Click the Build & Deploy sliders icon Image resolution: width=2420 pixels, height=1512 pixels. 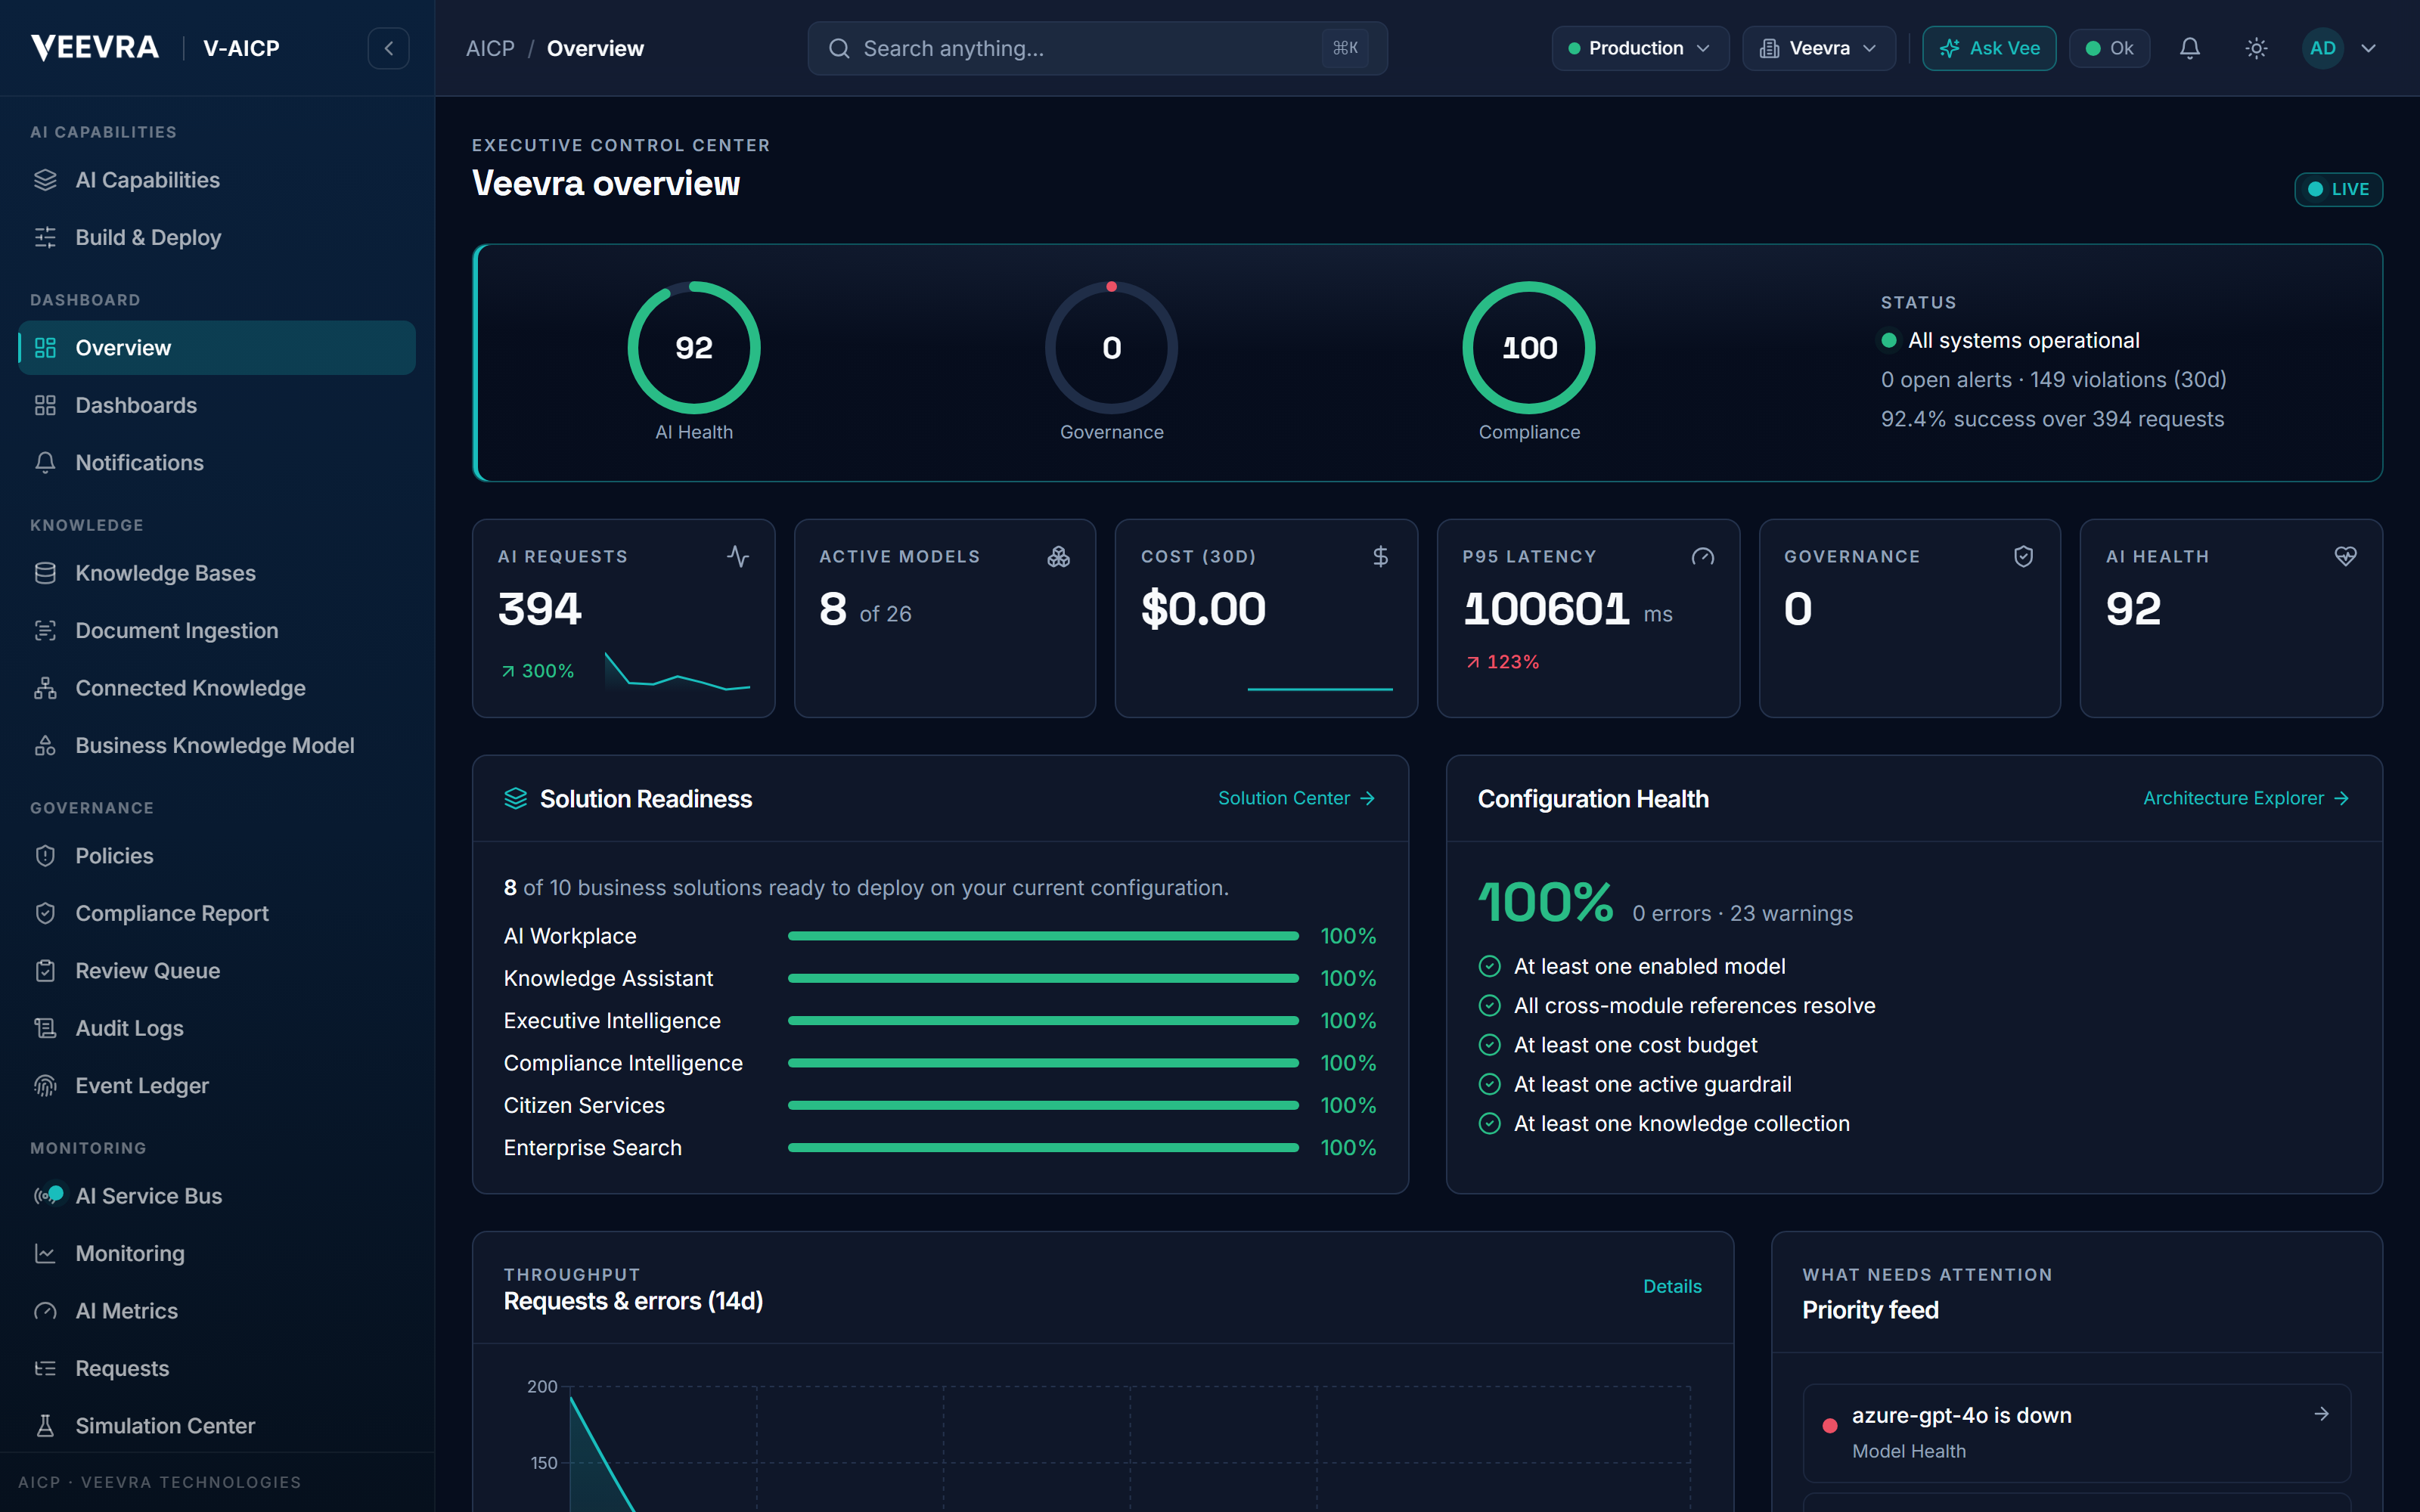click(45, 237)
